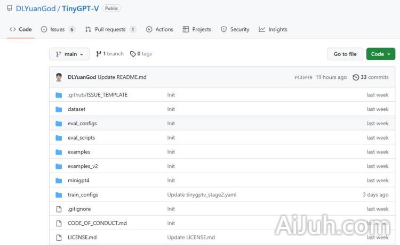Click the tag icon next to 0 tags
400x245 pixels.
click(x=133, y=54)
